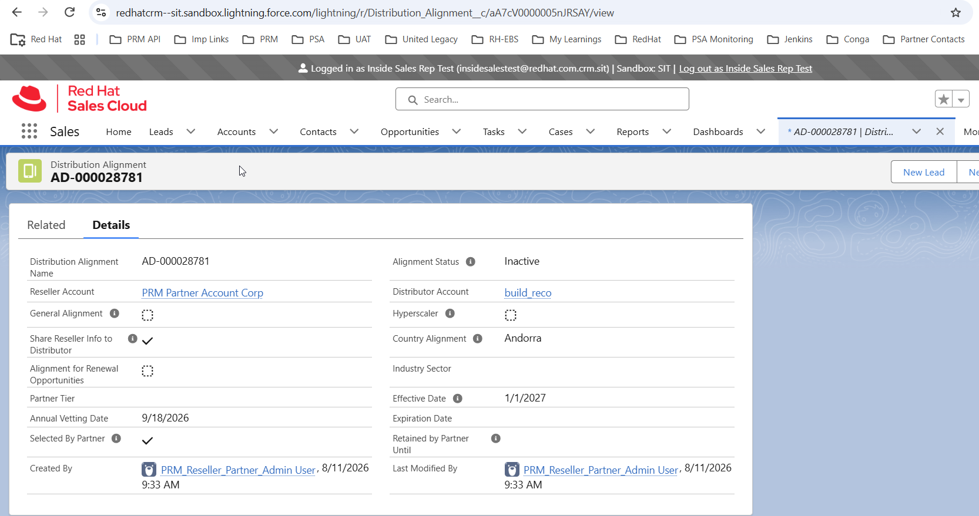Viewport: 979px width, 516px height.
Task: Open the Red Hat bookmark folder
Action: click(x=36, y=39)
